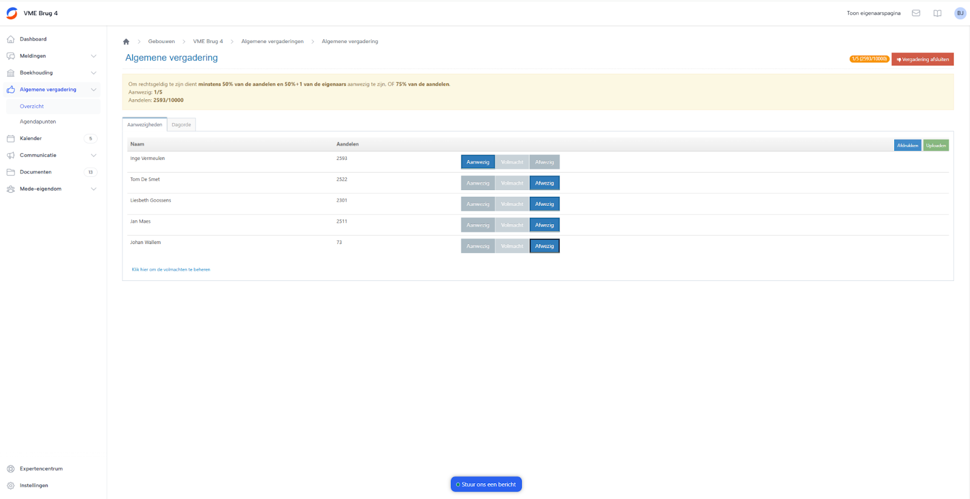Click the Stuur ons een bericht chat button
This screenshot has height=499, width=970.
(486, 484)
